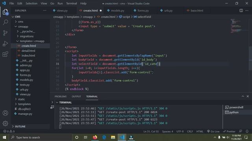Open Source Control view icon
The width and height of the screenshot is (252, 141).
click(x=5, y=33)
